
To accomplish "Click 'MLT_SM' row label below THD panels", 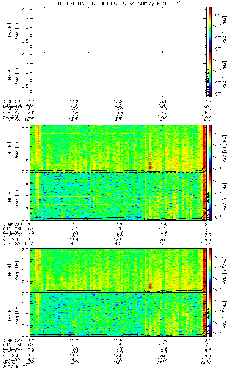I will 10,240.
